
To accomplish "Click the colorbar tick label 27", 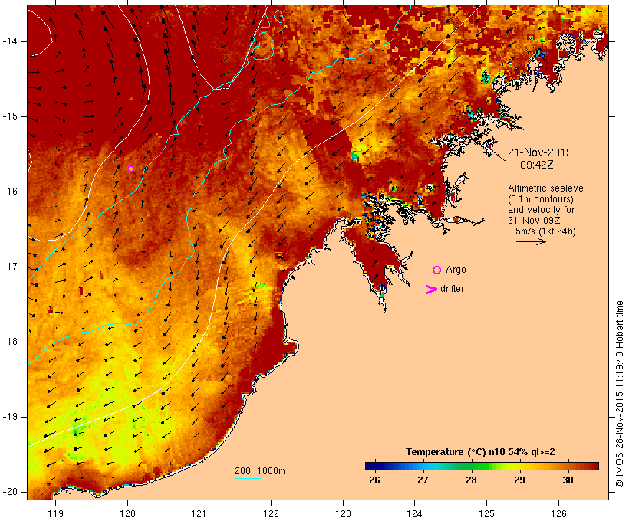I will (x=423, y=480).
